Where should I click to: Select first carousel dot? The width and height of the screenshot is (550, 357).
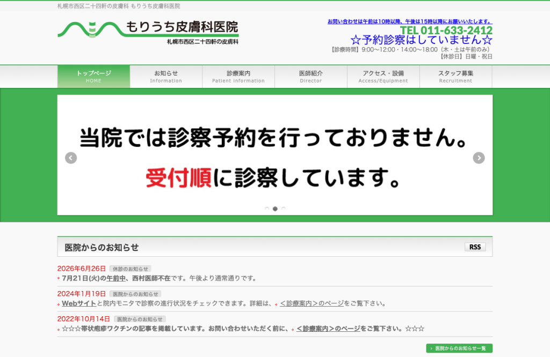[x=267, y=209]
